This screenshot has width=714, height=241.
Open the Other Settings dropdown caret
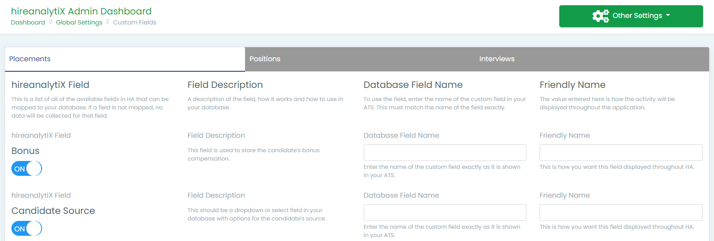668,15
